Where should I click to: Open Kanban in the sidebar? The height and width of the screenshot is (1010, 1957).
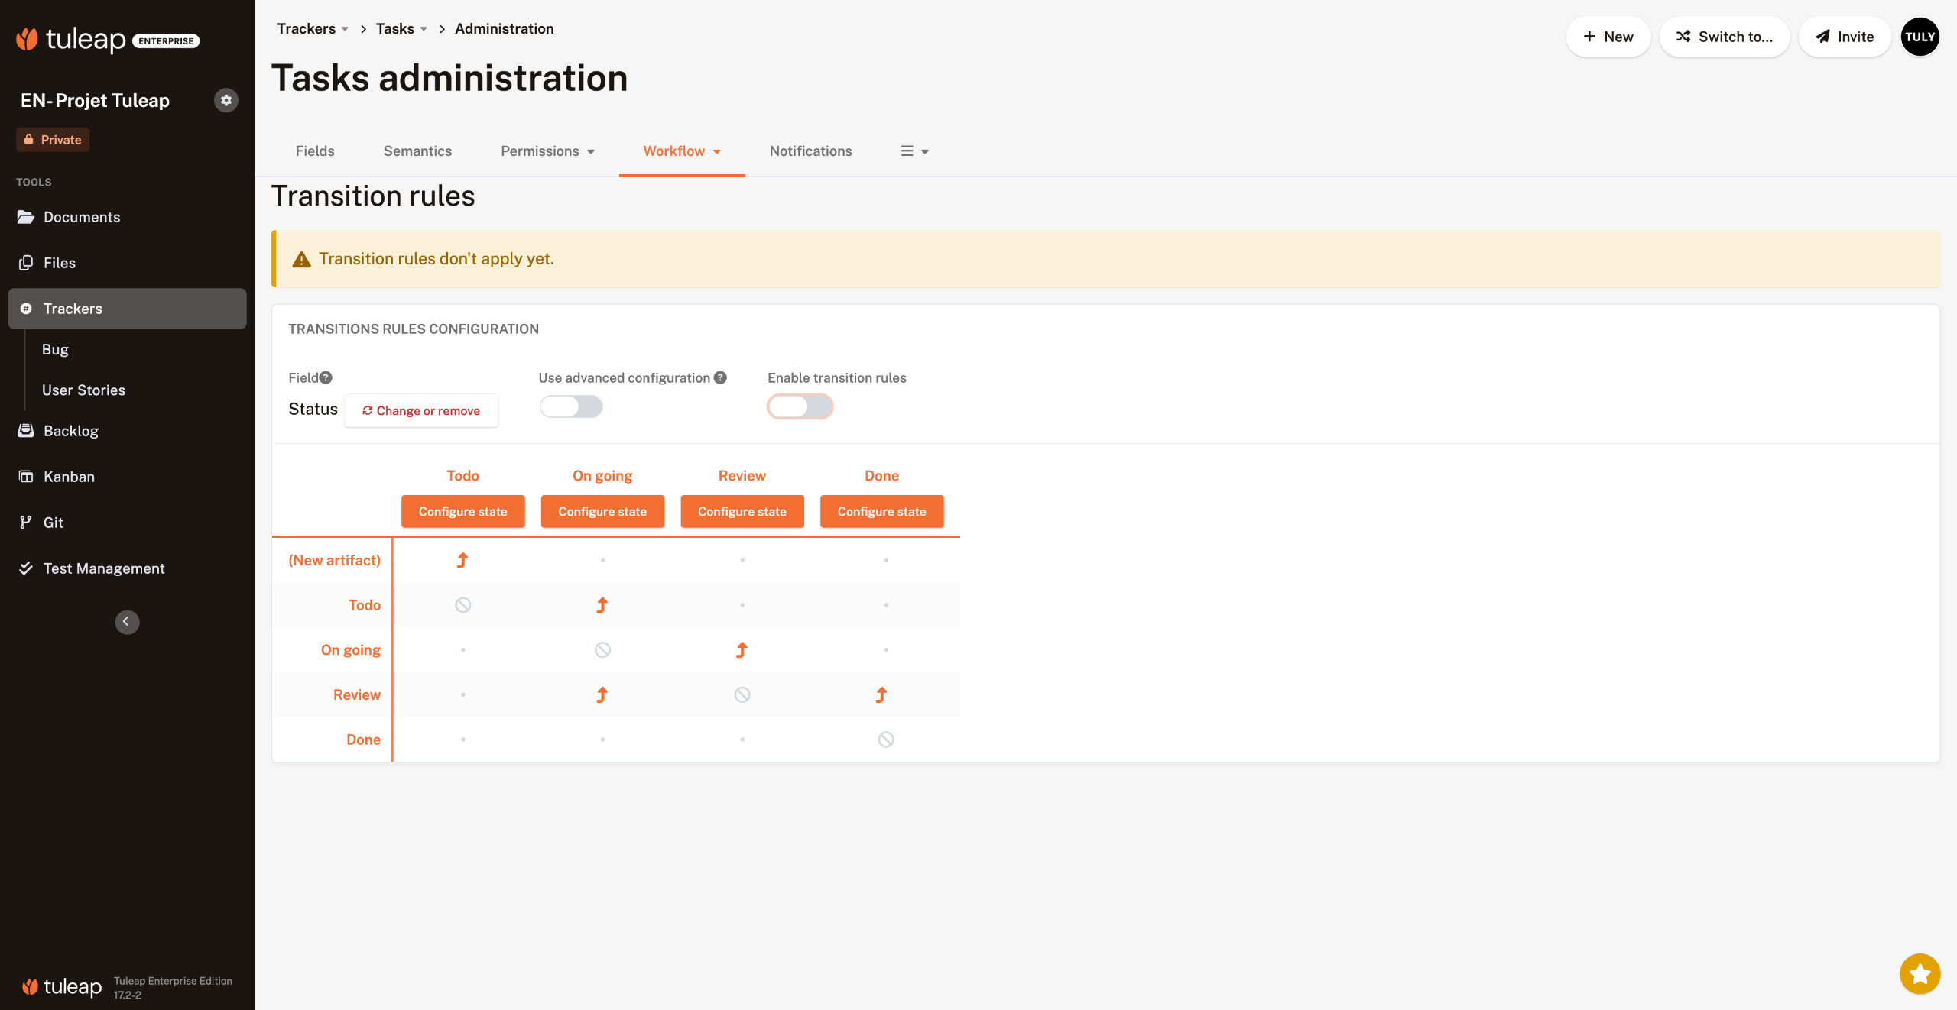(x=69, y=477)
